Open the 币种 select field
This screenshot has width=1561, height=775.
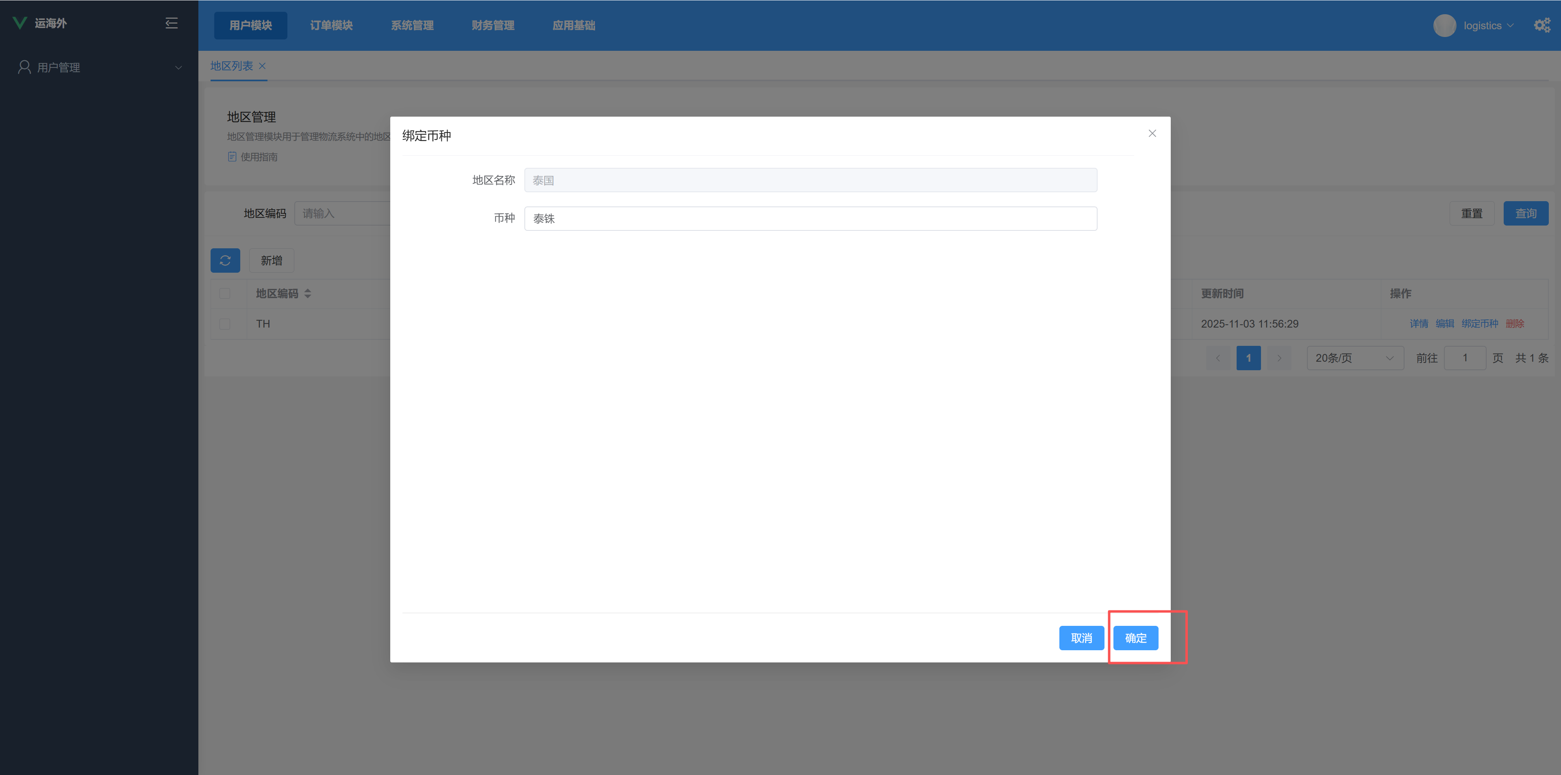click(x=810, y=219)
